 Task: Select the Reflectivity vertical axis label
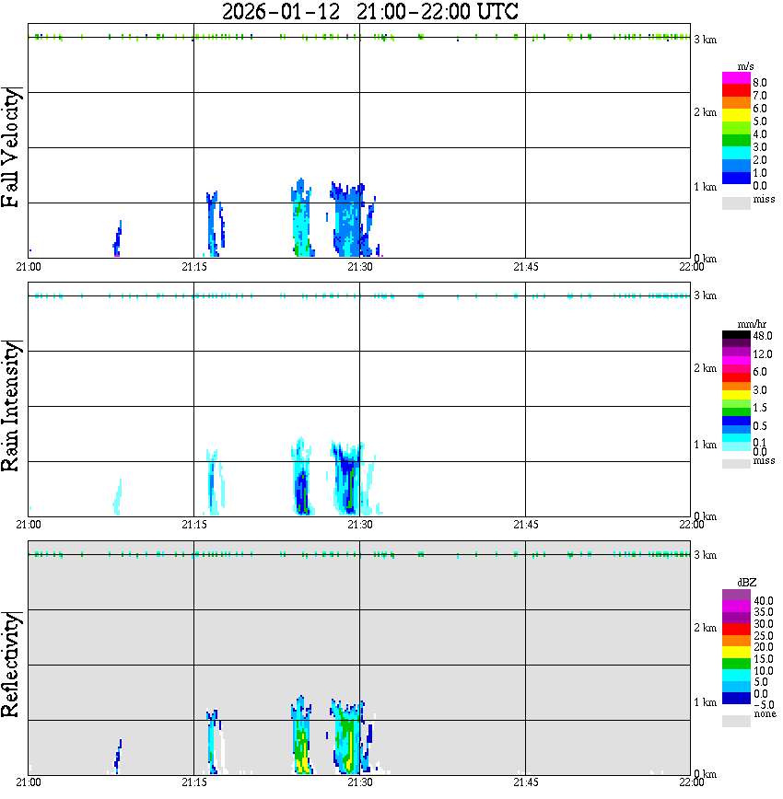(x=11, y=664)
